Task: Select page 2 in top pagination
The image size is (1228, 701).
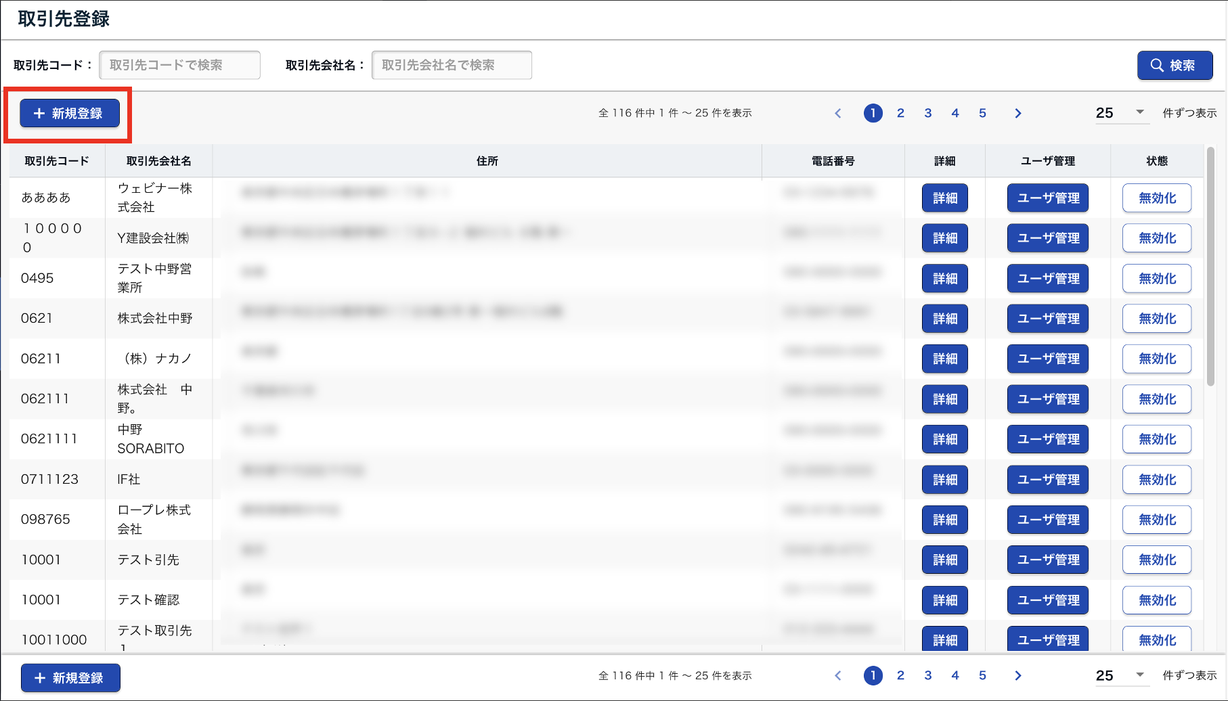Action: (900, 114)
